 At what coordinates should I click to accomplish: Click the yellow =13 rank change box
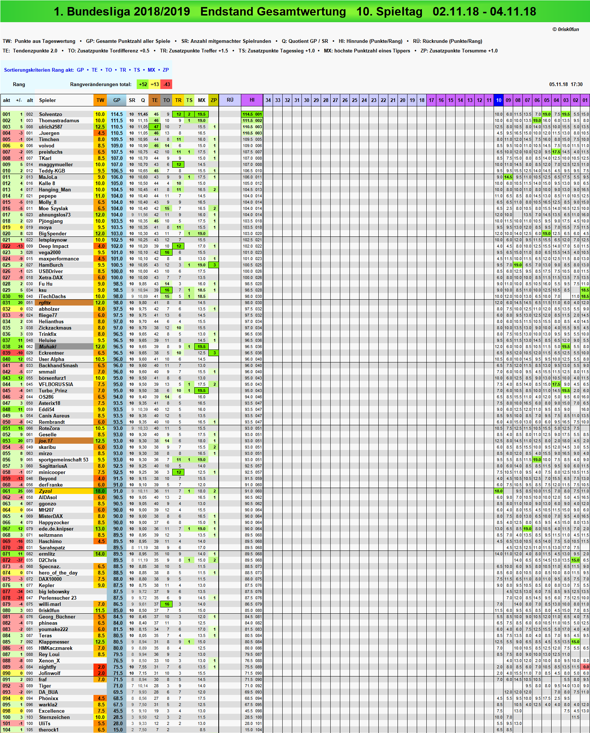(155, 84)
